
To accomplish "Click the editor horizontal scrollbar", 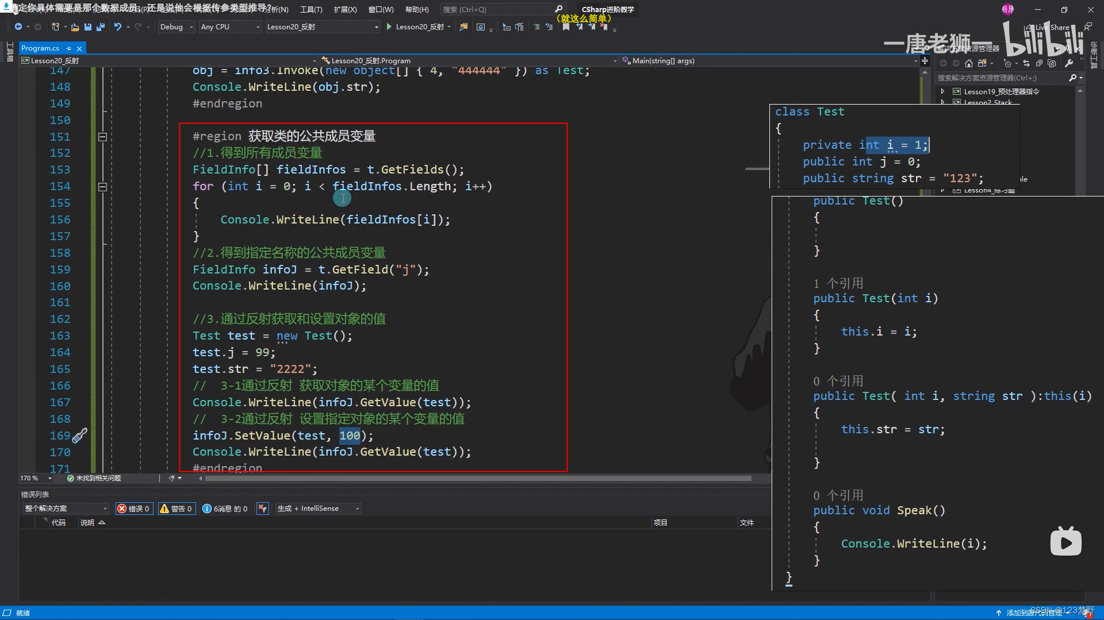I will coord(478,478).
